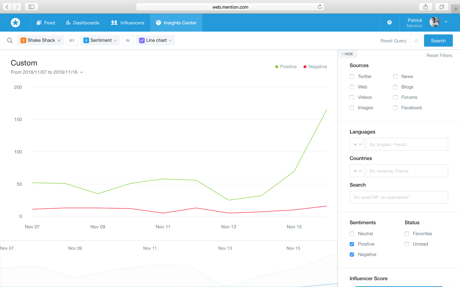Toggle Negative series in chart legend
This screenshot has width=460, height=287.
coord(315,67)
